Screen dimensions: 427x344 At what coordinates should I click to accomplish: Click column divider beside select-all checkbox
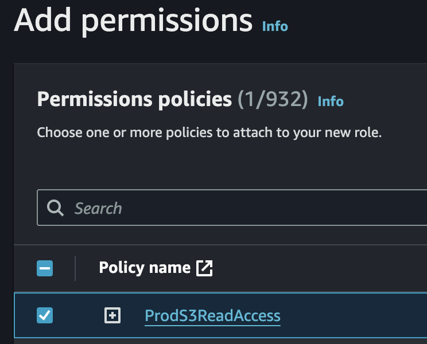pyautogui.click(x=75, y=268)
